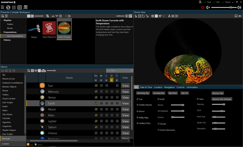The width and height of the screenshot is (243, 147).
Task: Click View button for Saturn row
Action: point(125,127)
